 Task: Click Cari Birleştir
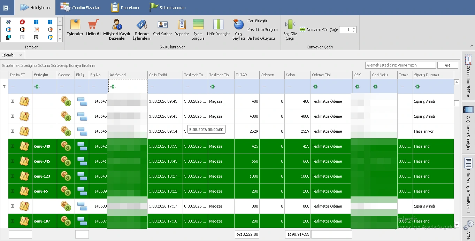pyautogui.click(x=258, y=21)
